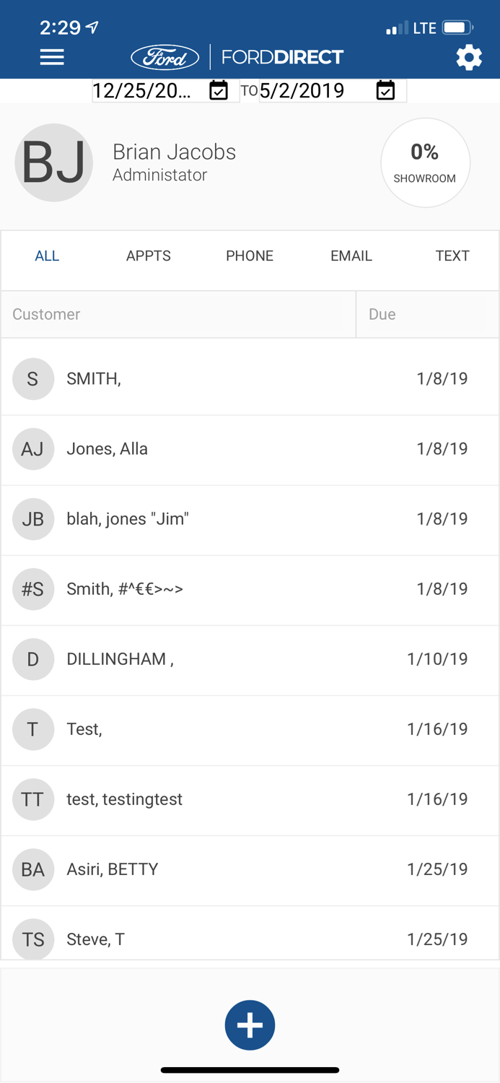Open the hamburger navigation menu

(x=51, y=56)
